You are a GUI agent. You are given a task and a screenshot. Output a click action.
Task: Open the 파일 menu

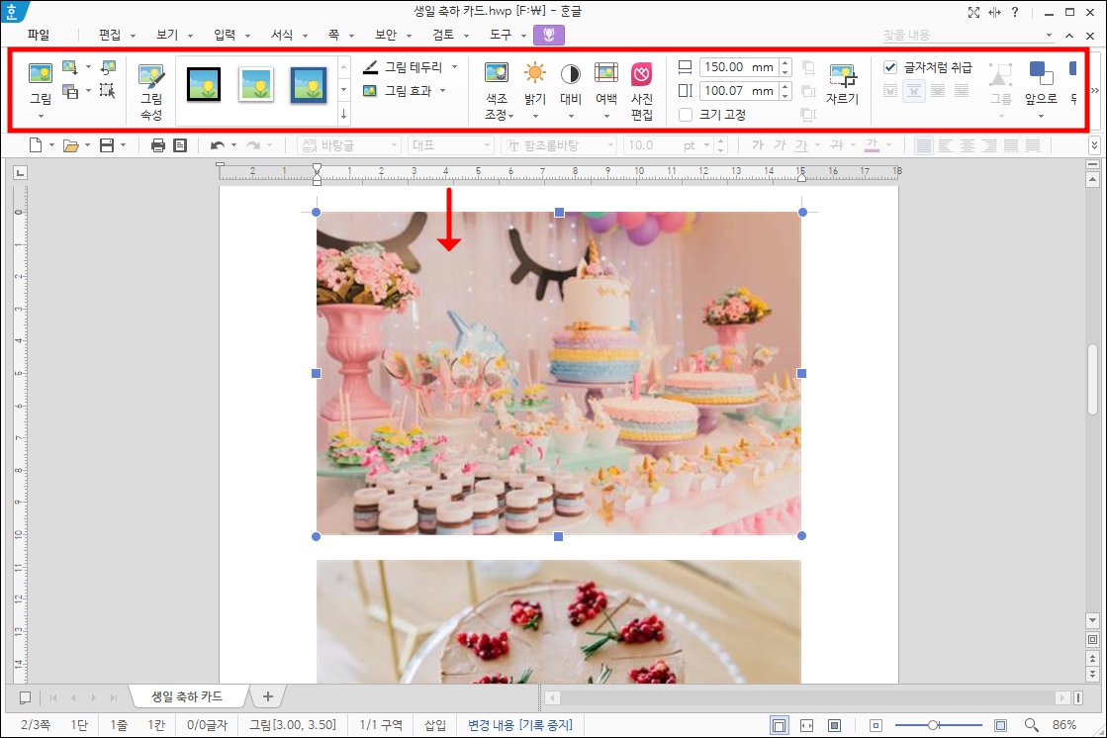39,35
